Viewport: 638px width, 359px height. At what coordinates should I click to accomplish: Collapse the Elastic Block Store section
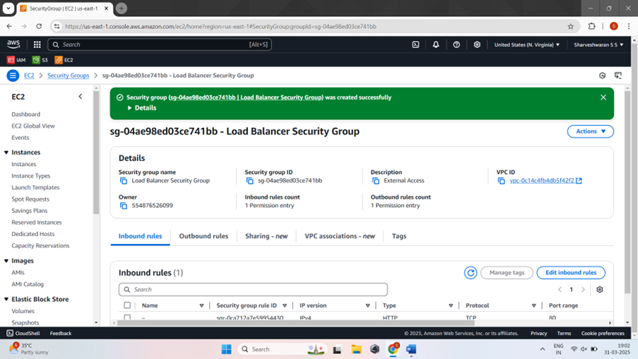(6, 299)
